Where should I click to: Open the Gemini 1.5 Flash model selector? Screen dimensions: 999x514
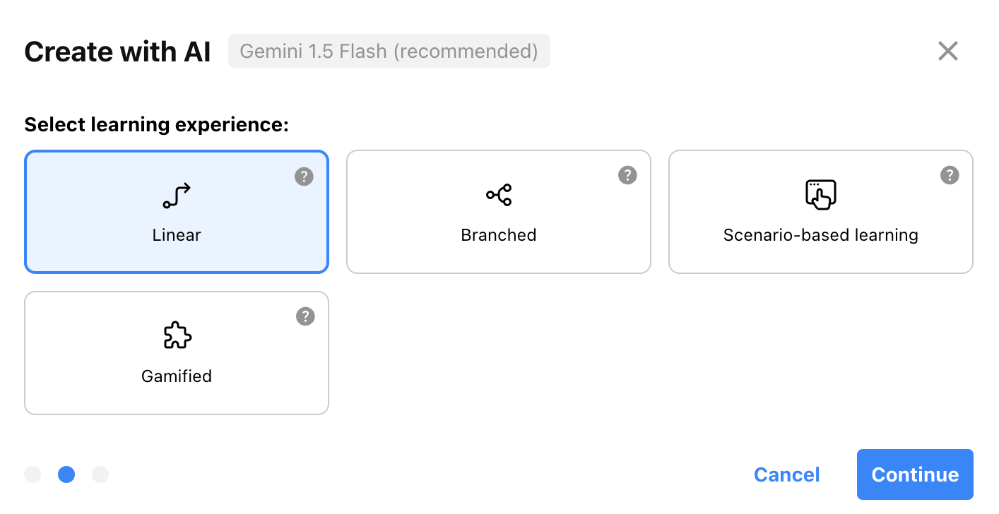click(x=389, y=52)
